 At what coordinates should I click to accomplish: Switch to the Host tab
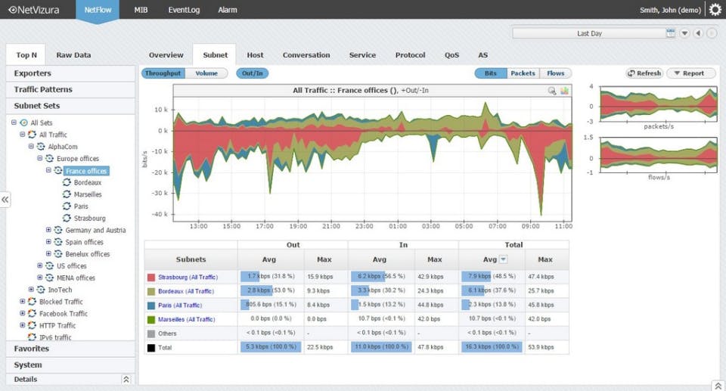point(255,54)
